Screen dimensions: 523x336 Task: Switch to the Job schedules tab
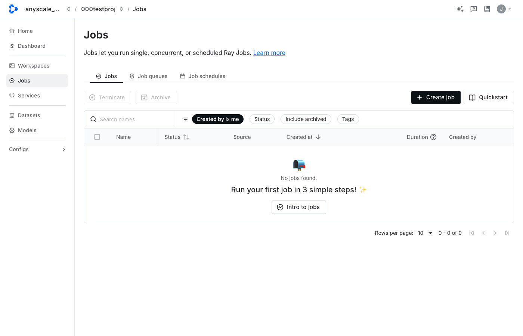tap(202, 76)
